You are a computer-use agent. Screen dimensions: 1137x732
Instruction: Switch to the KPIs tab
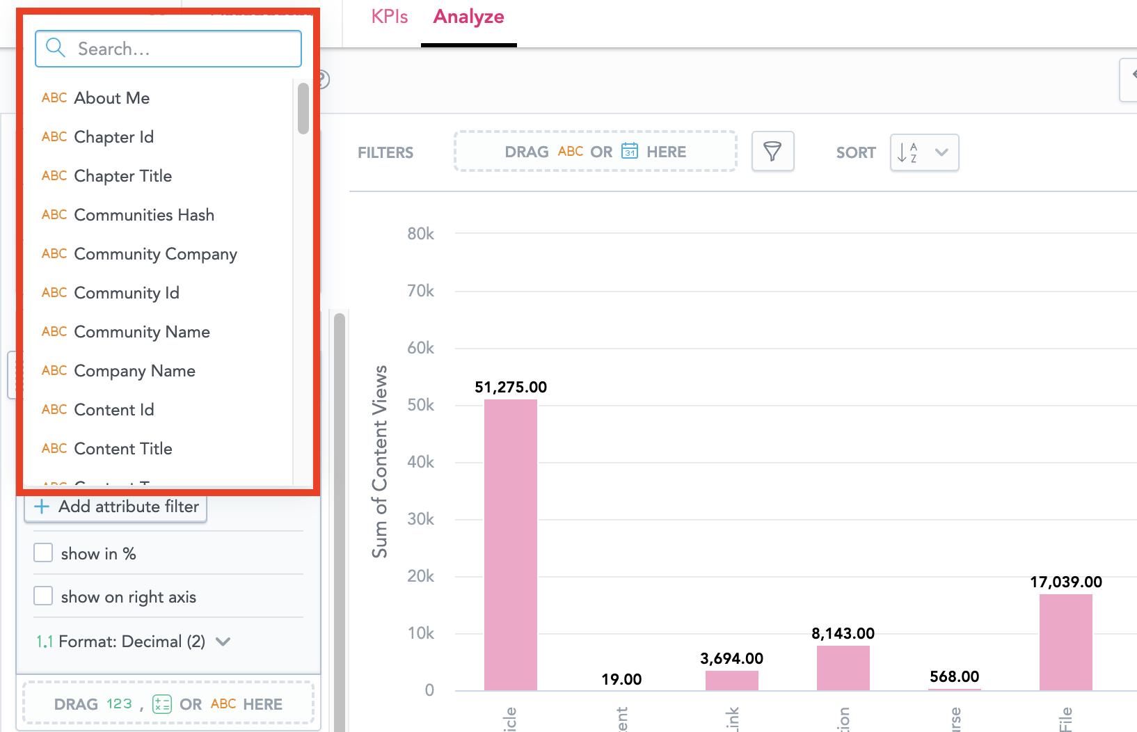coord(389,17)
